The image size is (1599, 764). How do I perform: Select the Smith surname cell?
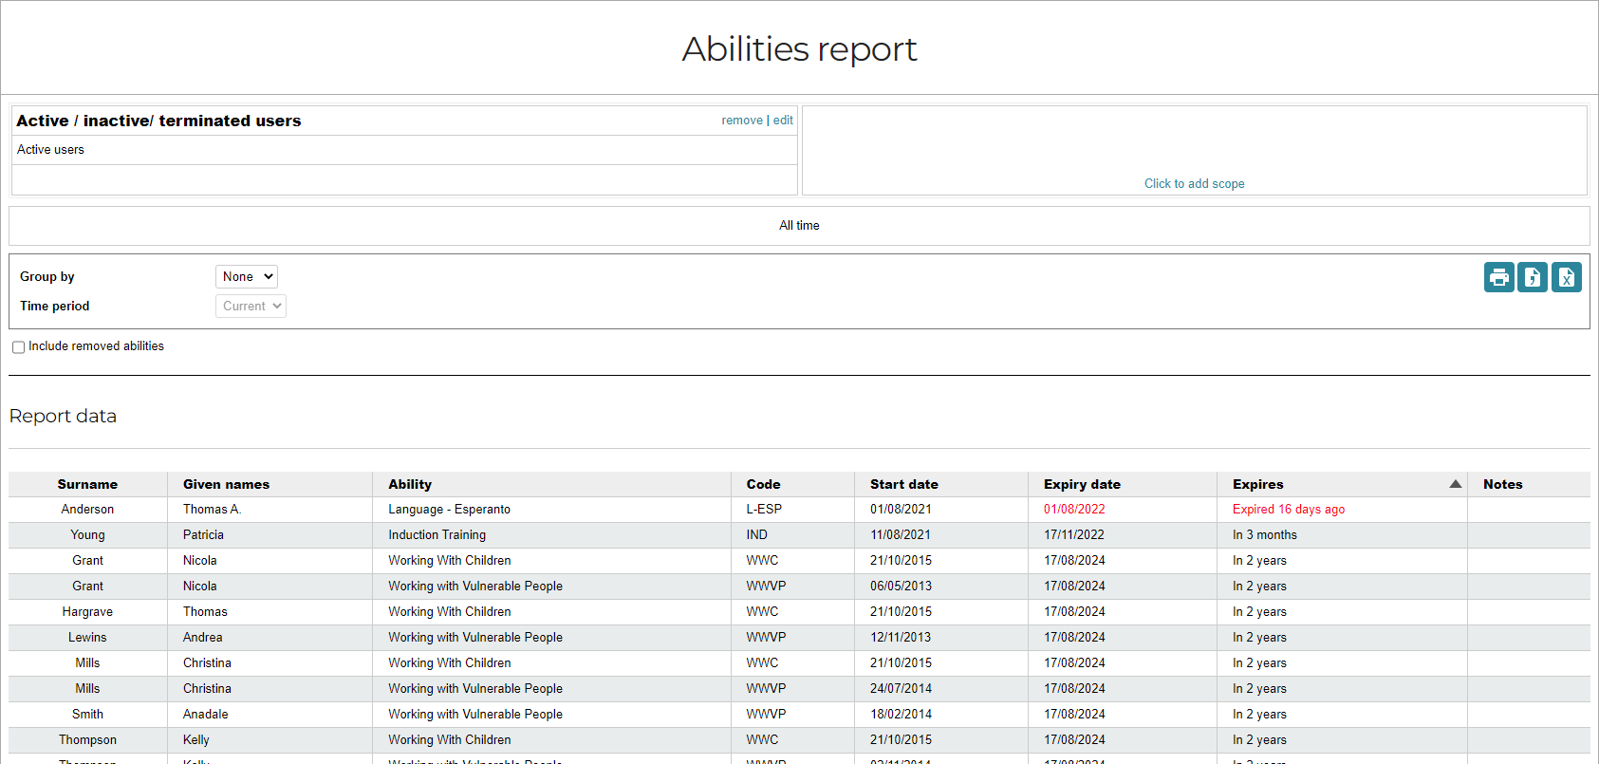(x=87, y=715)
